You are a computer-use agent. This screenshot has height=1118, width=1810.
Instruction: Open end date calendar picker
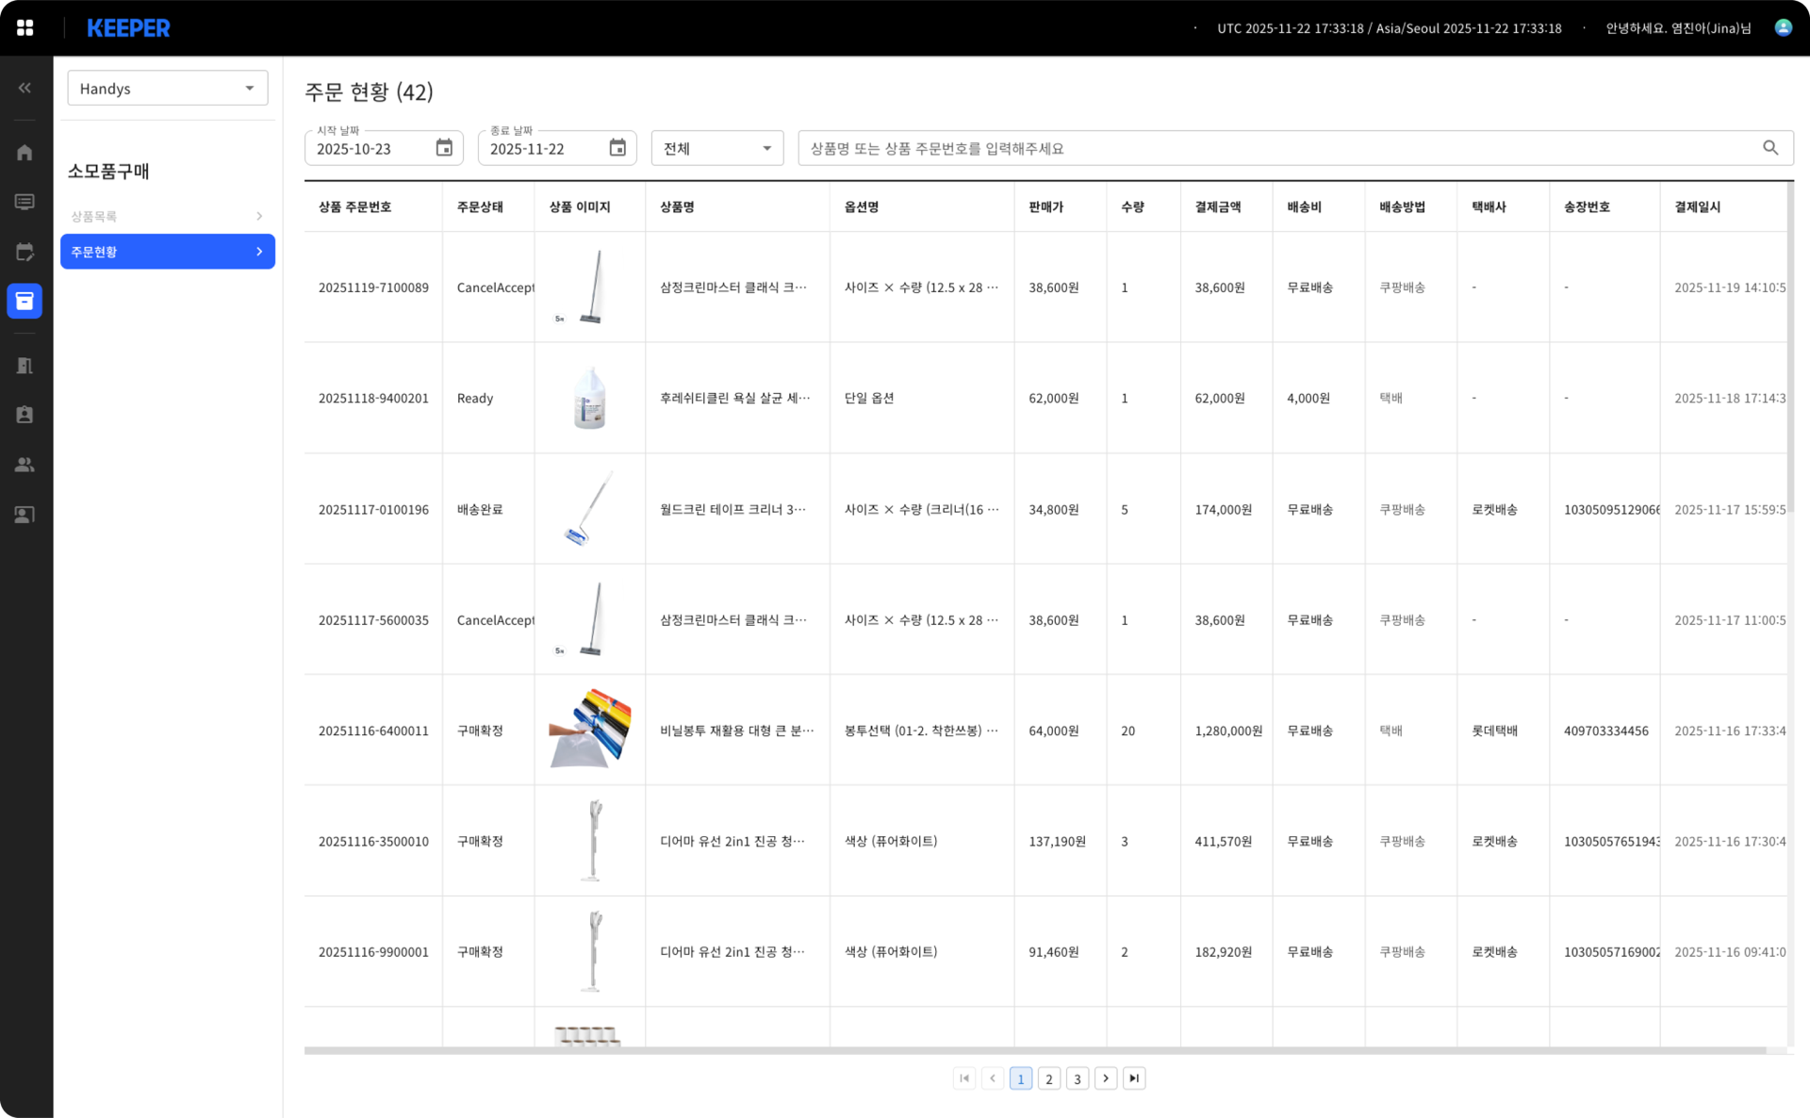[x=617, y=148]
